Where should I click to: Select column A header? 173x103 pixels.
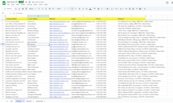click(16, 16)
